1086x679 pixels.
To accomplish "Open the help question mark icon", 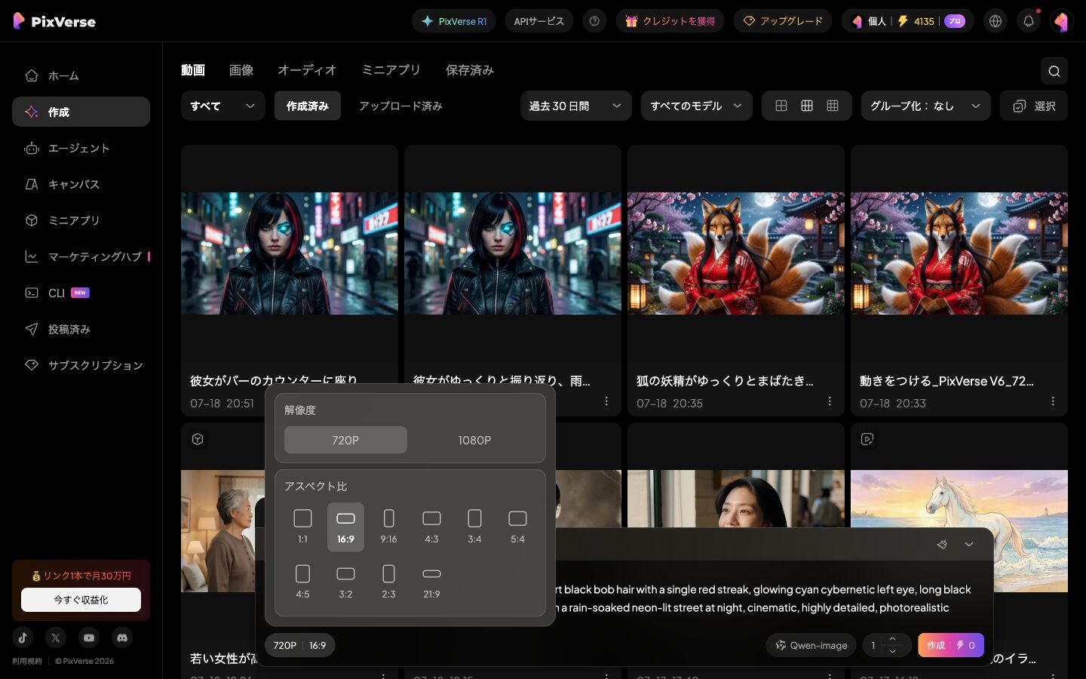I will coord(594,21).
